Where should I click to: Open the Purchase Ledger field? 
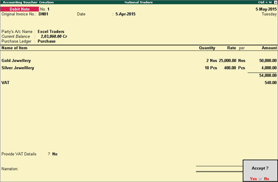[x=47, y=41]
